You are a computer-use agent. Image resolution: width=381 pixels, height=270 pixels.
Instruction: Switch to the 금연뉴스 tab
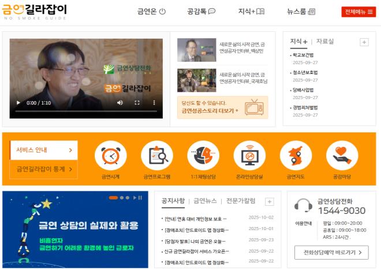pos(205,201)
